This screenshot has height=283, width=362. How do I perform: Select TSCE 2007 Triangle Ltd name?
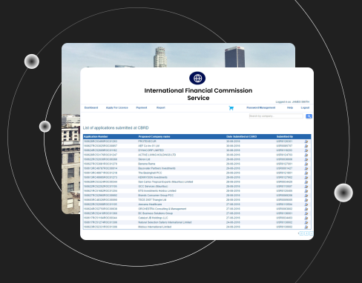152,200
